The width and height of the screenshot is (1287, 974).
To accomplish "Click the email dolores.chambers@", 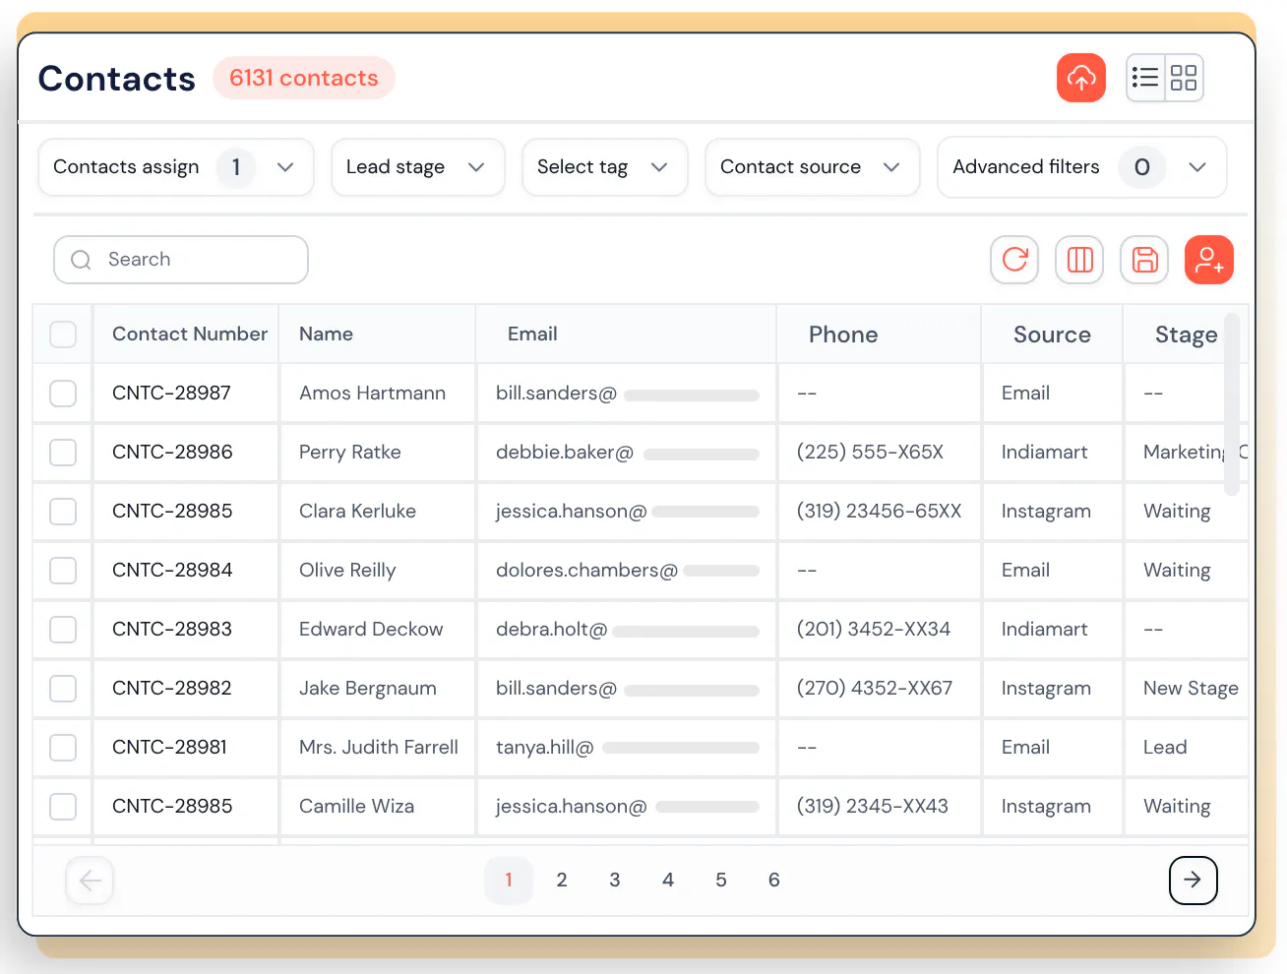I will point(586,570).
